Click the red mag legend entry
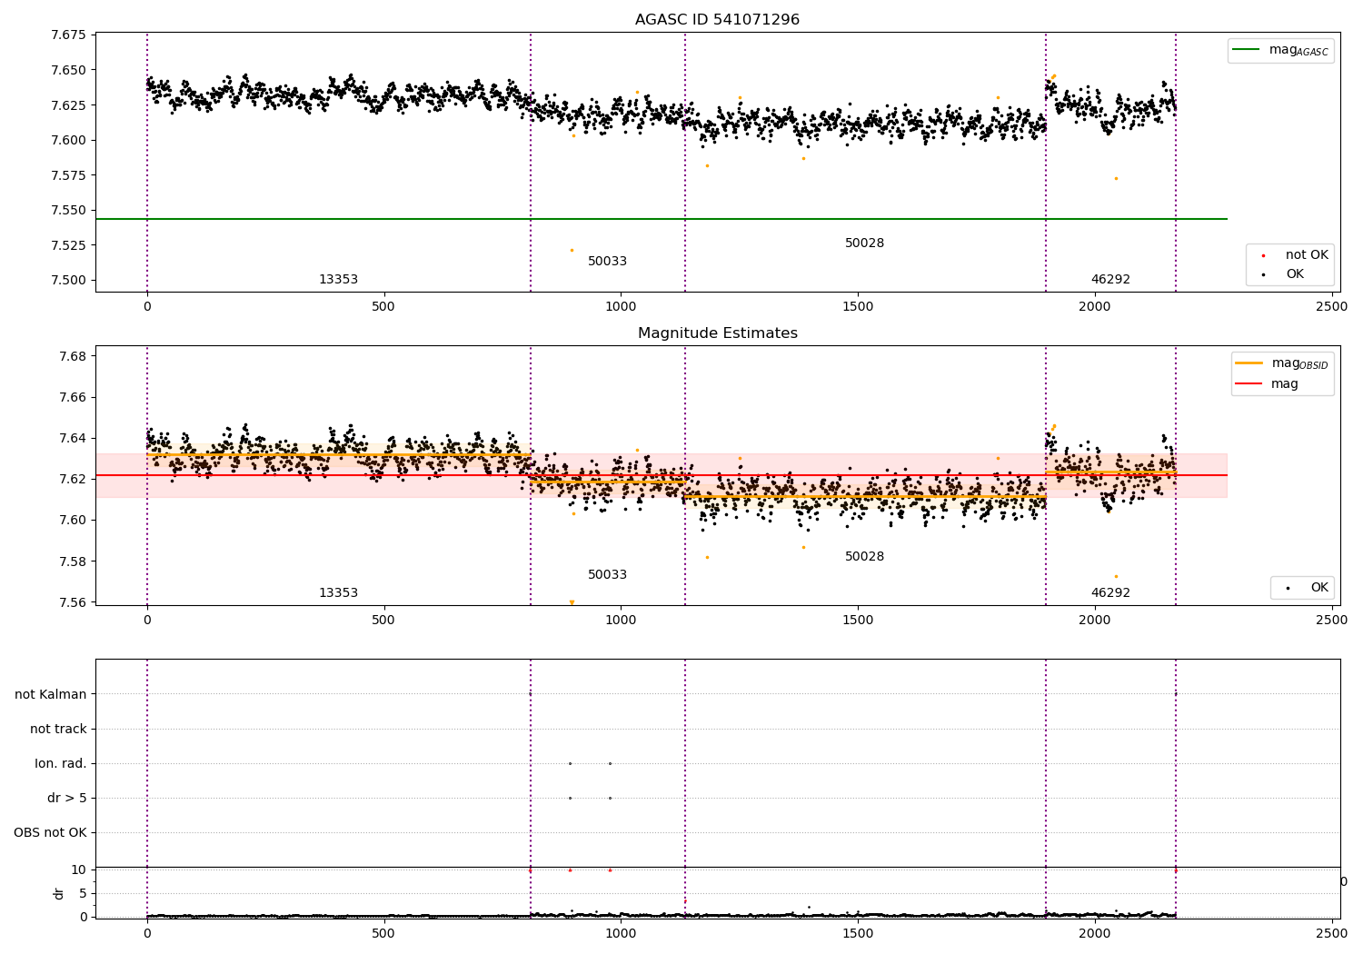1363x954 pixels. tap(1268, 383)
